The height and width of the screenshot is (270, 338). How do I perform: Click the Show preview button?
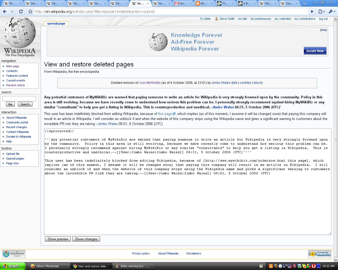[x=58, y=239]
